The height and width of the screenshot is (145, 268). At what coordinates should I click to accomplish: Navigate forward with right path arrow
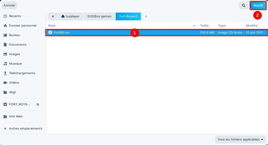(146, 16)
